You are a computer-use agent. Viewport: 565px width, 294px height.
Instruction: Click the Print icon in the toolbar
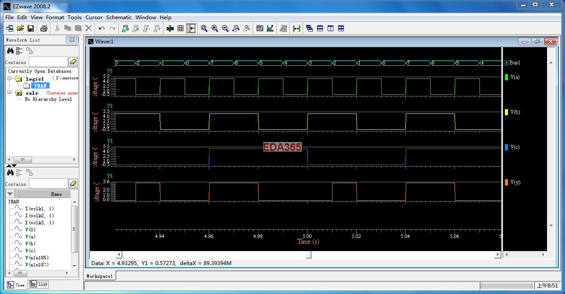click(x=43, y=28)
